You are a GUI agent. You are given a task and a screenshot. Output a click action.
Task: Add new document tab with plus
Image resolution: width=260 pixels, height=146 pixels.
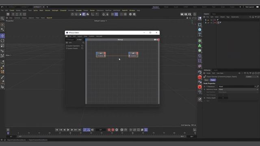click(x=47, y=7)
